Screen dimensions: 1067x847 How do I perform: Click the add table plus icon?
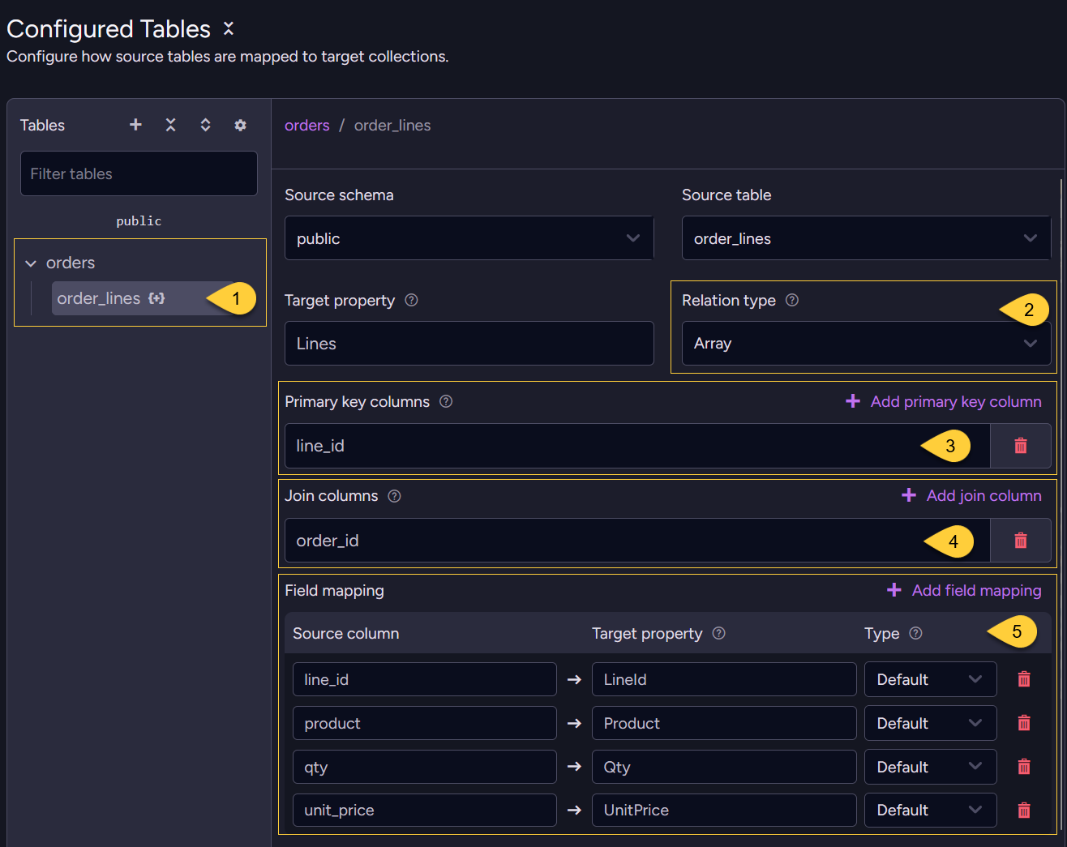pyautogui.click(x=135, y=125)
